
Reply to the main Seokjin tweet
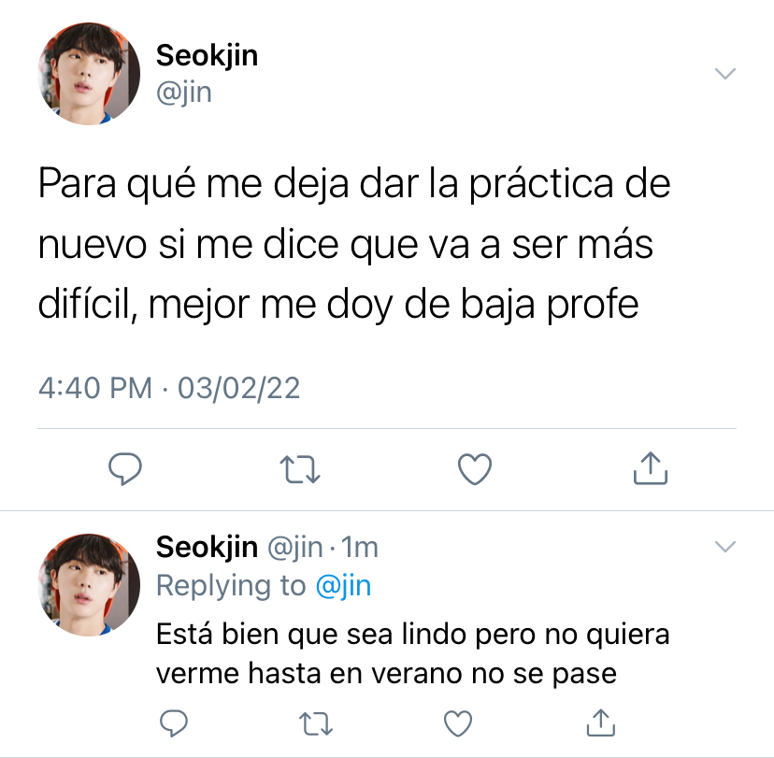tap(125, 469)
